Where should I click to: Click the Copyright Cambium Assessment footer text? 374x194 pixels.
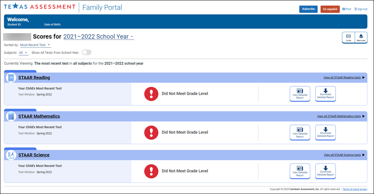tap(305, 189)
